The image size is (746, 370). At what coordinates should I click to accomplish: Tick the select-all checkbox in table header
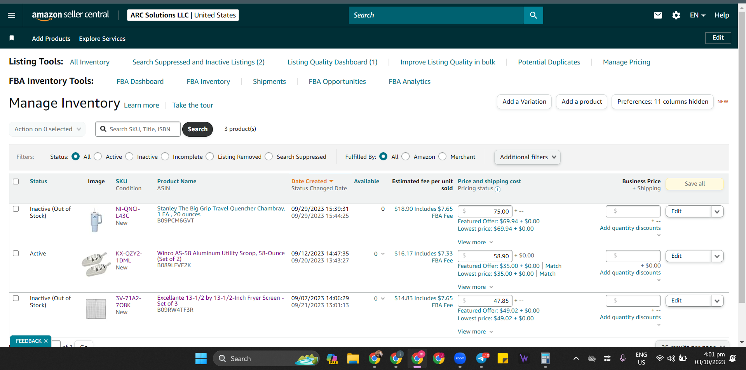click(16, 181)
